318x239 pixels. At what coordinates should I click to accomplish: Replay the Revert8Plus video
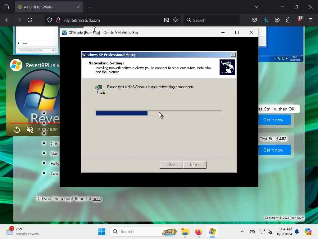[x=17, y=130]
